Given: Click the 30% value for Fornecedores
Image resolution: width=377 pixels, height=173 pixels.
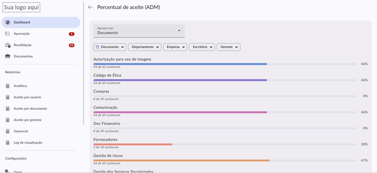Looking at the screenshot, I should 364,144.
